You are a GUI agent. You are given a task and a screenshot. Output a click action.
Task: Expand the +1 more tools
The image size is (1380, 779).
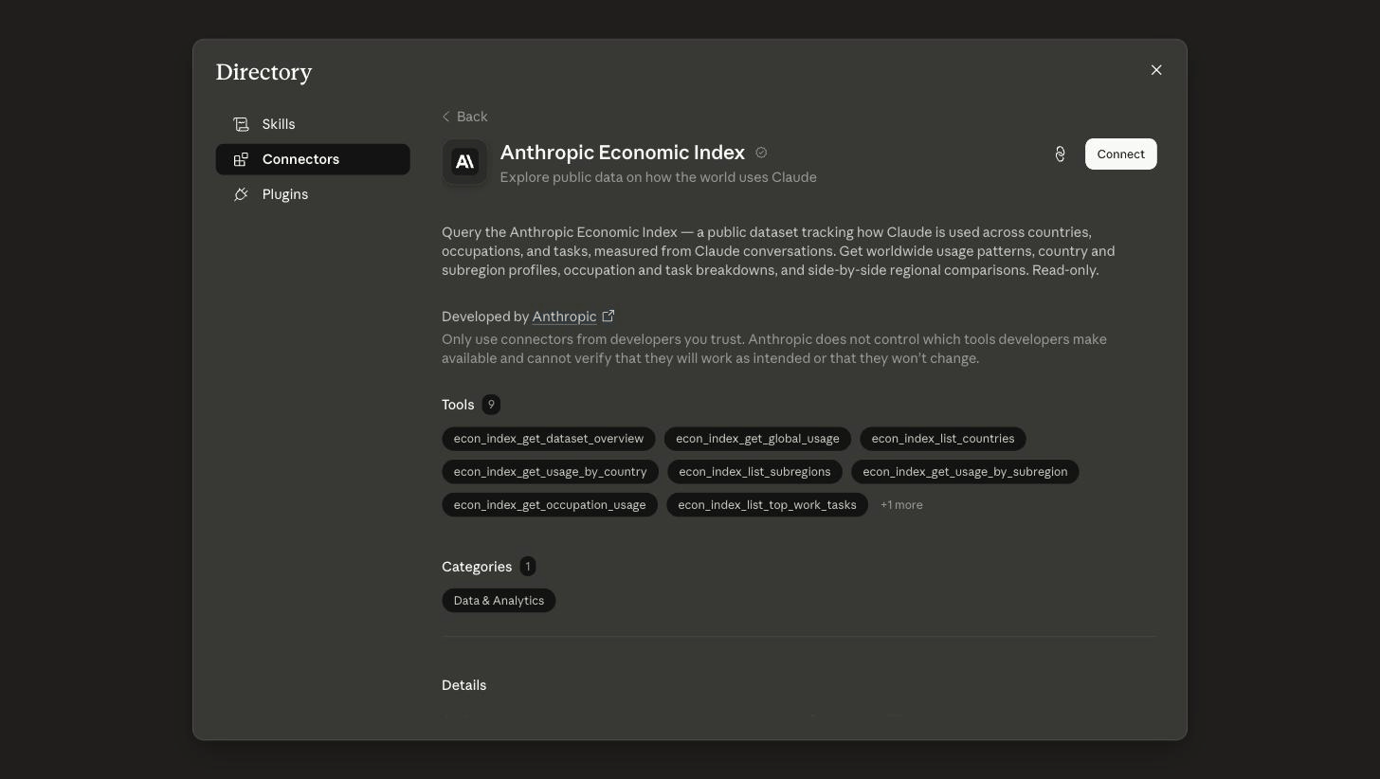click(x=901, y=505)
